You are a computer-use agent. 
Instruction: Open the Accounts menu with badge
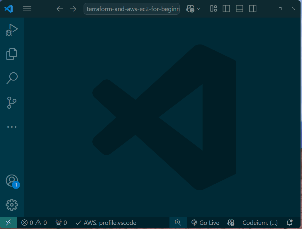(12, 181)
